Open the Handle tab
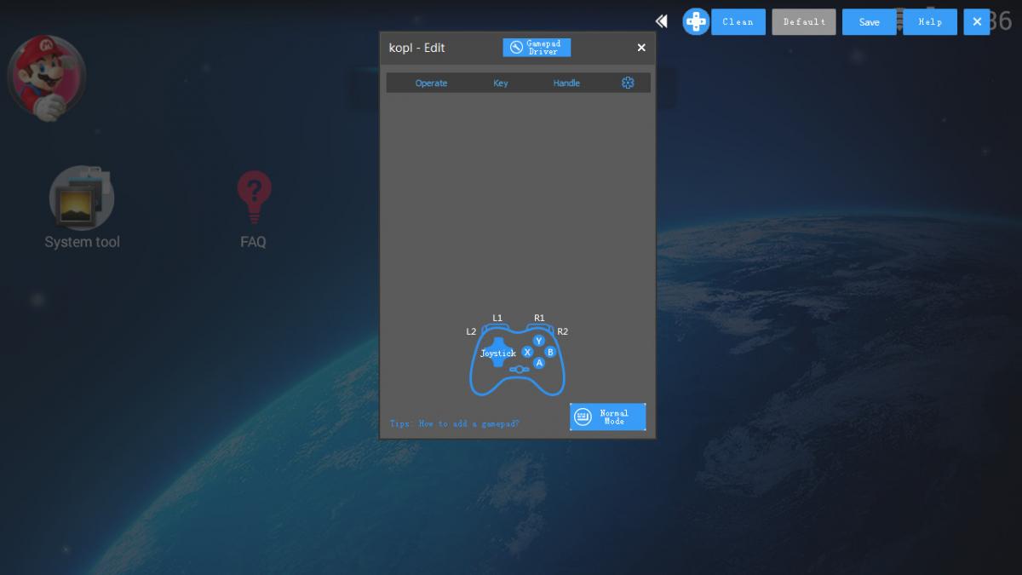The image size is (1022, 575). pyautogui.click(x=566, y=83)
